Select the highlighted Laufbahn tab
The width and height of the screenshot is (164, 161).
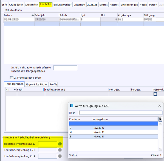click(46, 4)
